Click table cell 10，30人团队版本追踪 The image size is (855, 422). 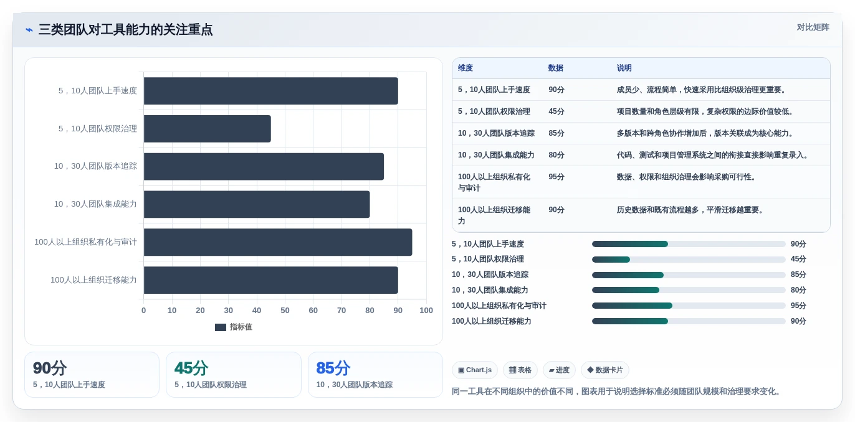point(496,133)
